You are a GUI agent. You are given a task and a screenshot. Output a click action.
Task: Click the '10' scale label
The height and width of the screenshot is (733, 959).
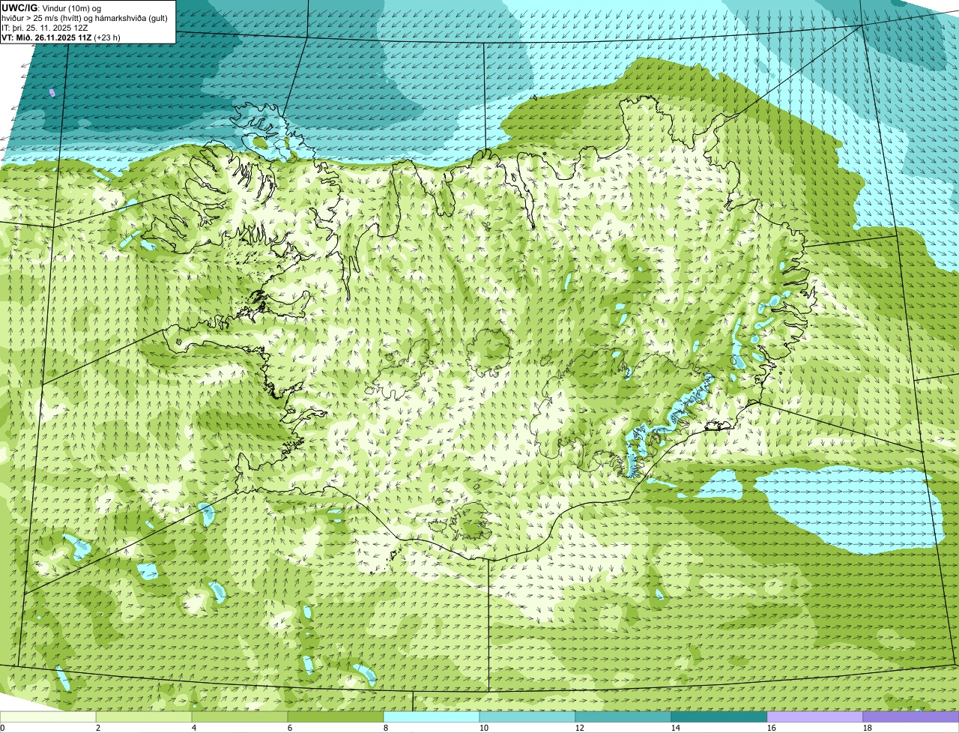click(484, 728)
